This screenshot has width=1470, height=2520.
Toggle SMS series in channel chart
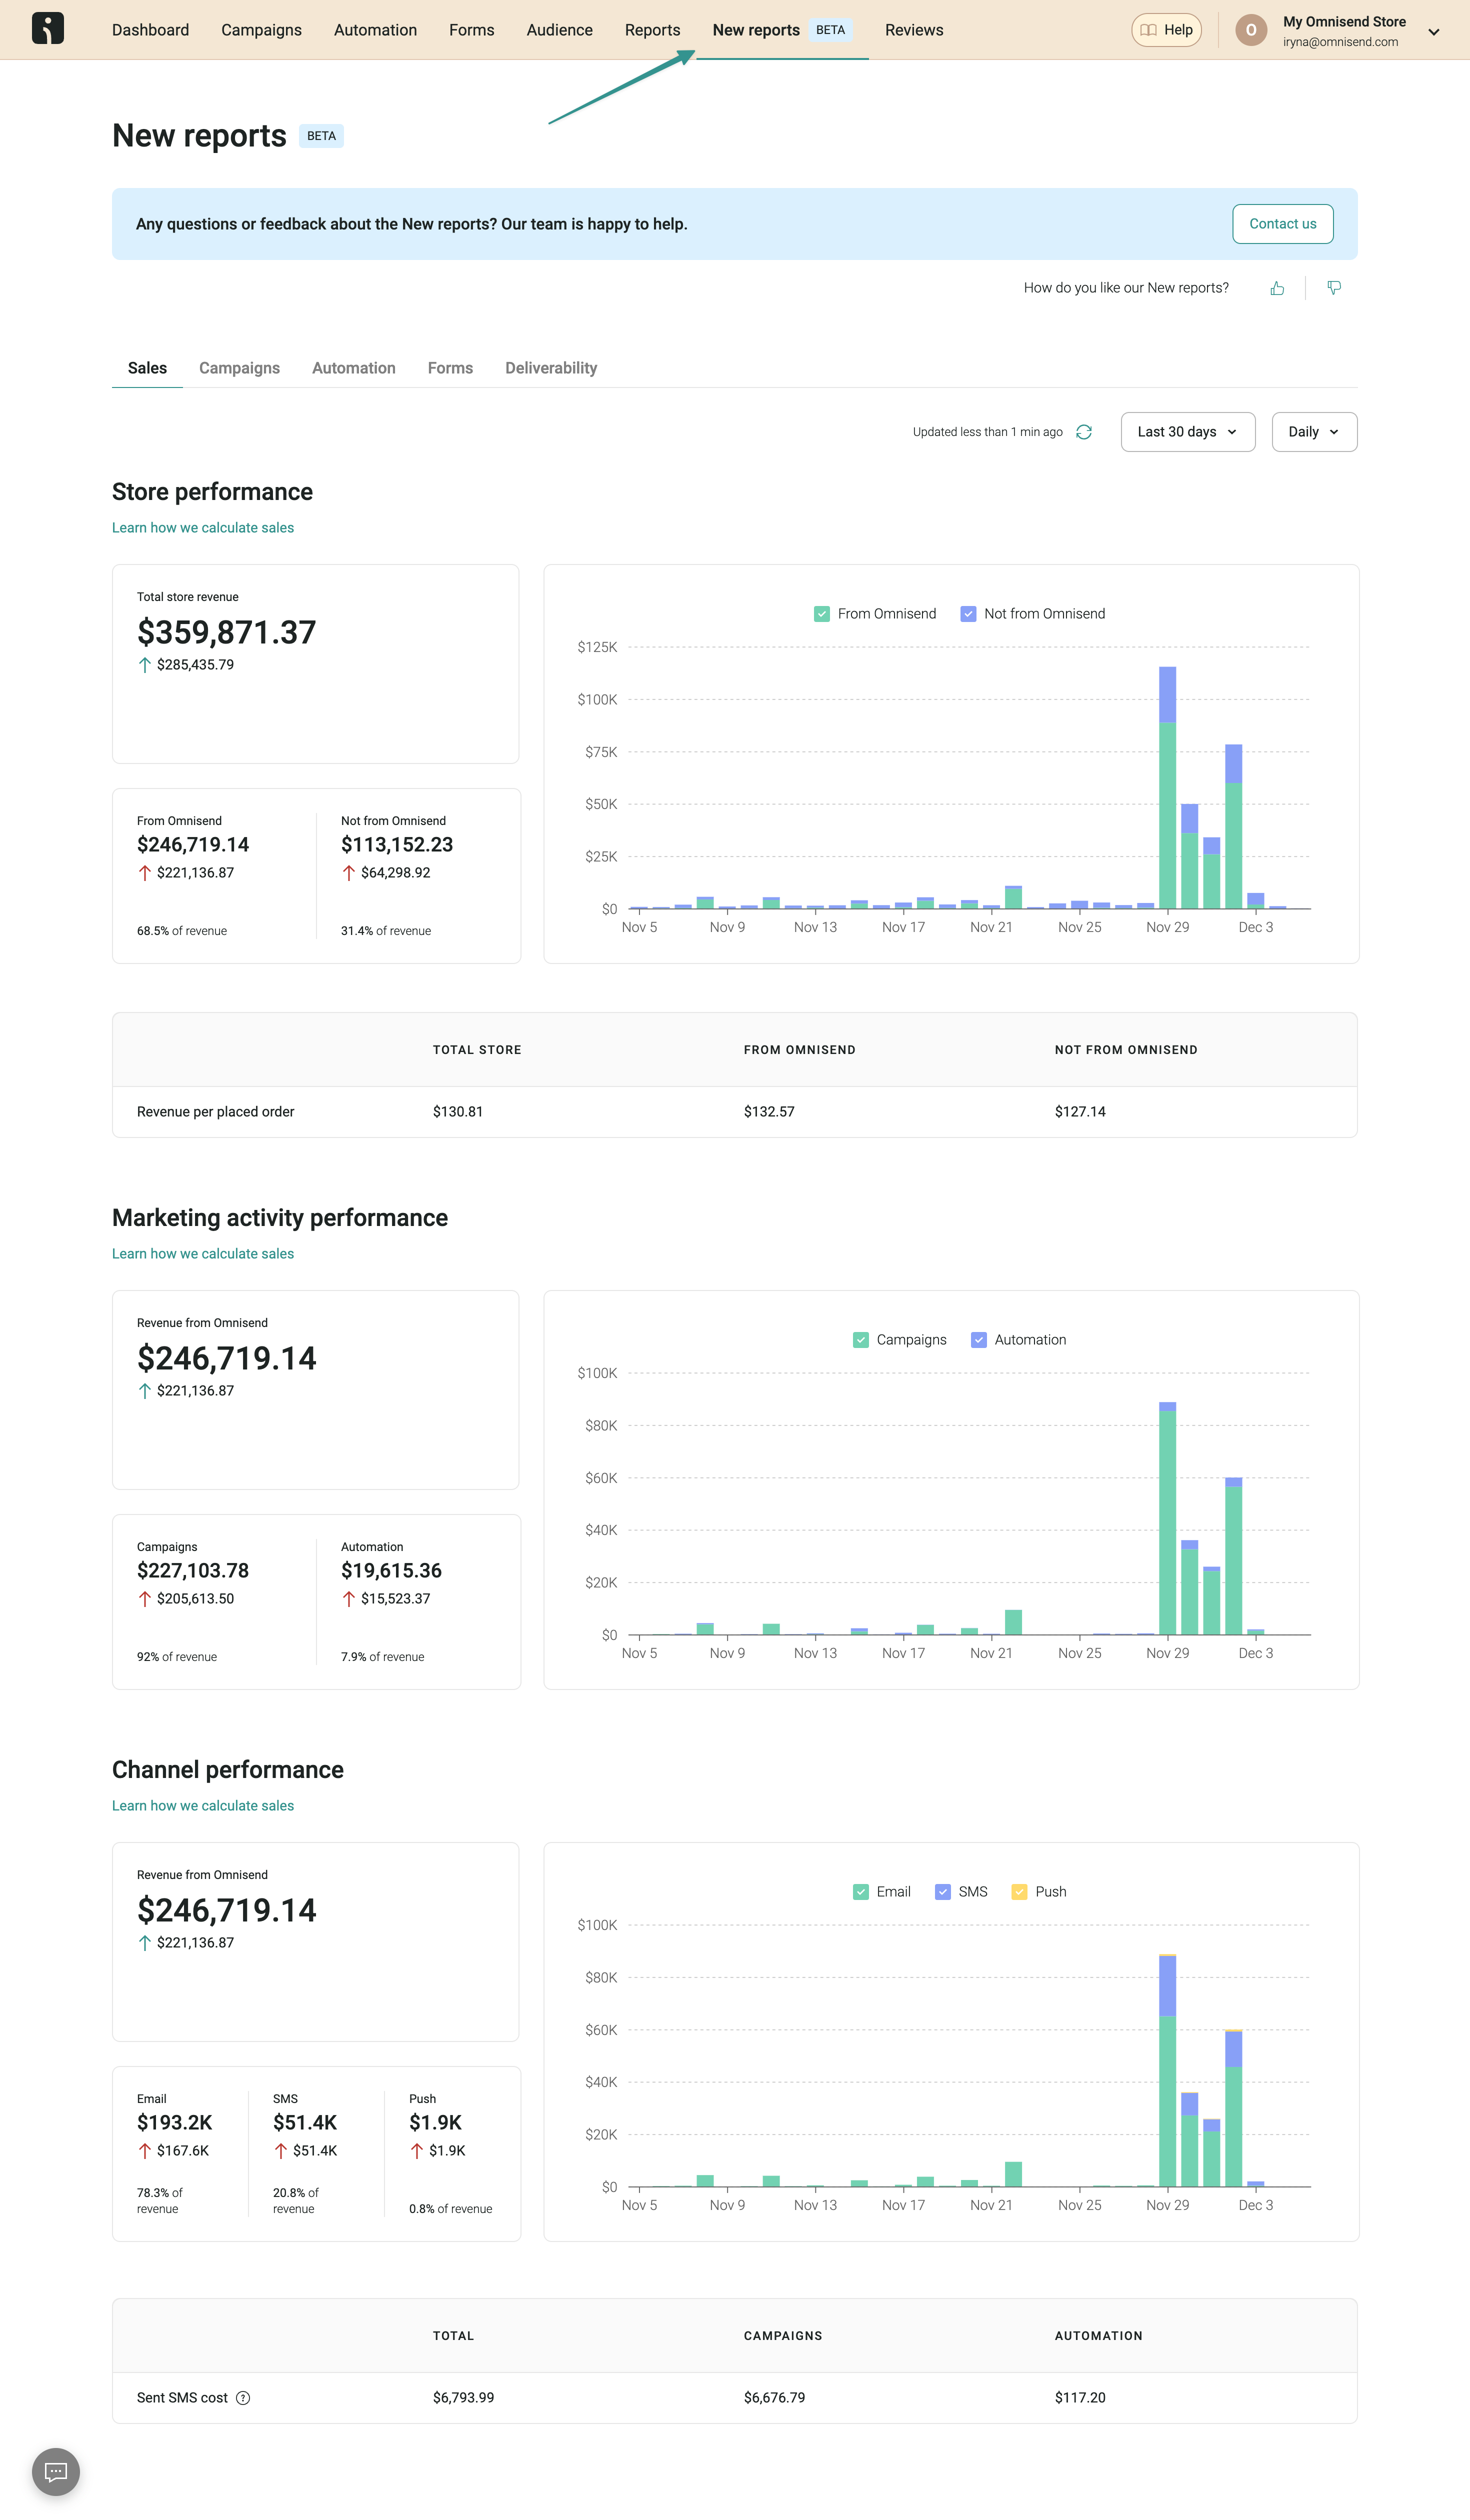tap(943, 1892)
